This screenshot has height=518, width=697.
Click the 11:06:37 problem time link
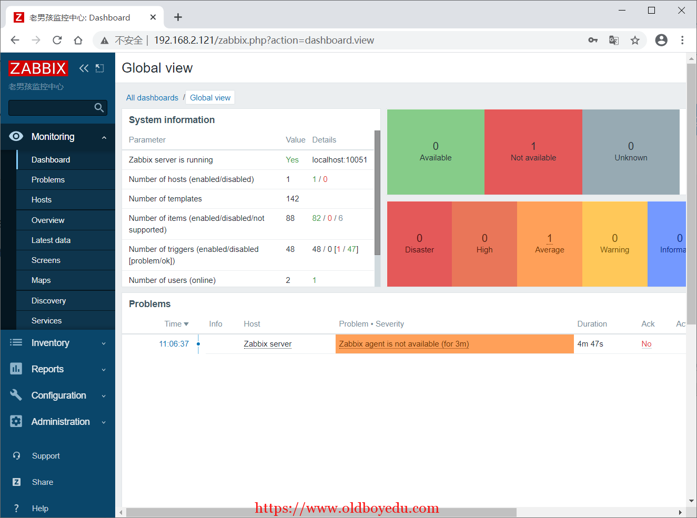(x=174, y=344)
